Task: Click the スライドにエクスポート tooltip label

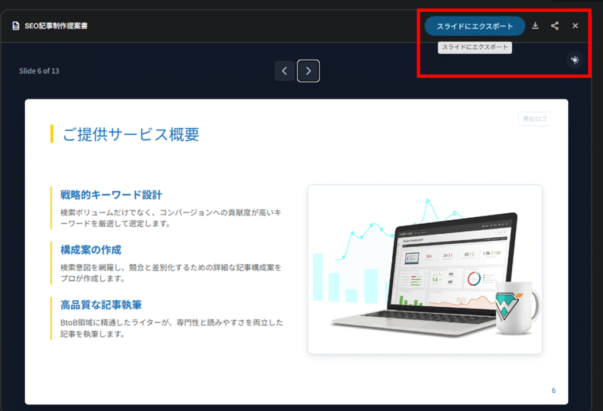Action: tap(475, 47)
